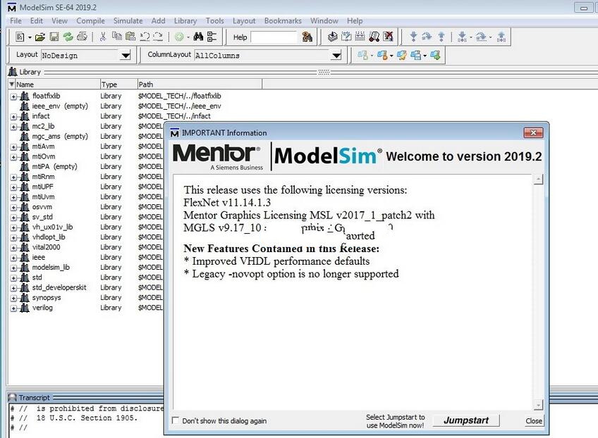Click the Undo toolbar icon
This screenshot has width=598, height=438.
[x=145, y=37]
